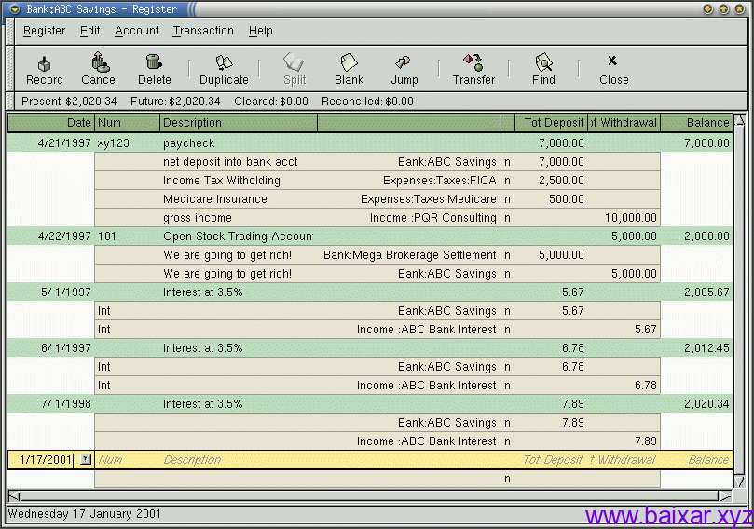Open the date dropdown arrow for 1/17/2001
The image size is (754, 529).
pyautogui.click(x=86, y=459)
